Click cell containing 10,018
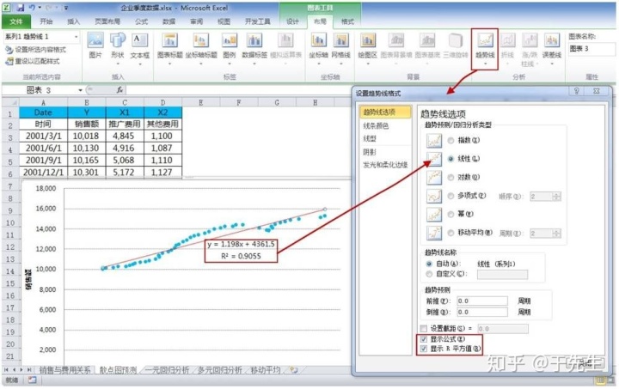 pyautogui.click(x=86, y=136)
